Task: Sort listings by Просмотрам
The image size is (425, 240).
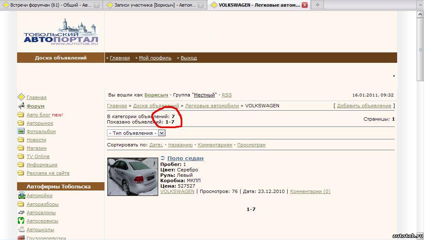Action: (x=251, y=145)
